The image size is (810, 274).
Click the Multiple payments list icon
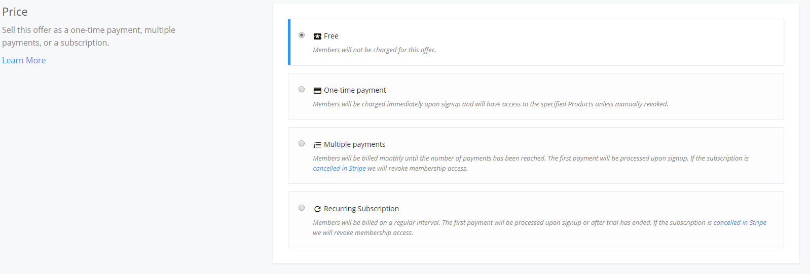(x=317, y=145)
